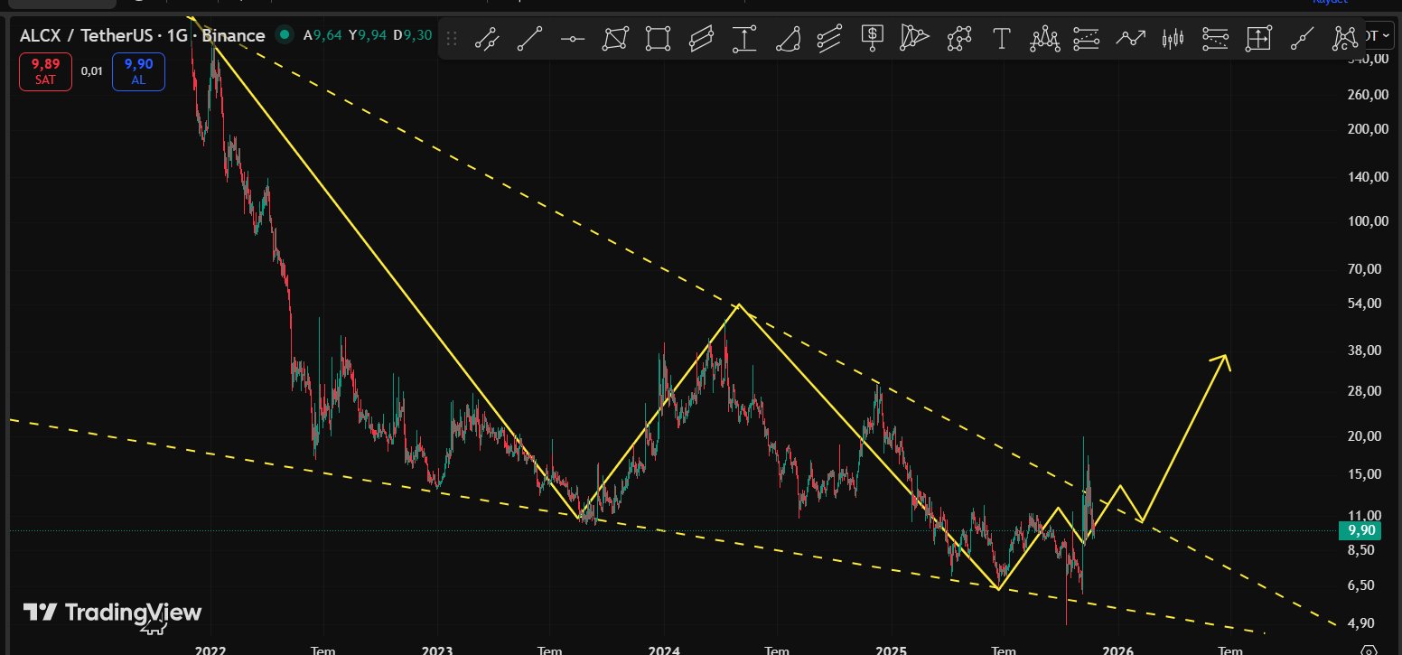Select the candlestick Bars Pattern tool
The height and width of the screenshot is (655, 1402).
[x=1173, y=39]
